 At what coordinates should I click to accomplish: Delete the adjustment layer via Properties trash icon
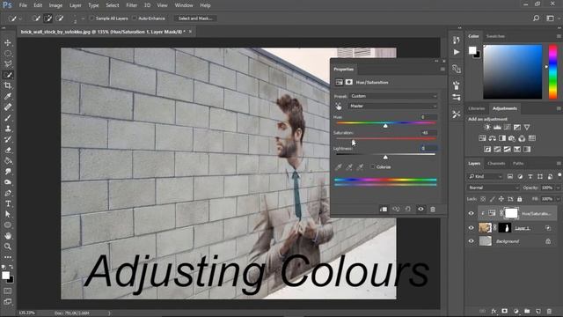pos(433,210)
